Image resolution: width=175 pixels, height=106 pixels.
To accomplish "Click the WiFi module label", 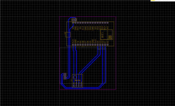I will [102, 35].
